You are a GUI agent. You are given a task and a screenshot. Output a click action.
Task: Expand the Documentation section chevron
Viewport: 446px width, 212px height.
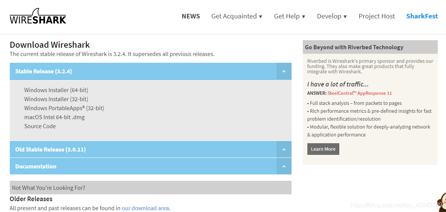[284, 166]
